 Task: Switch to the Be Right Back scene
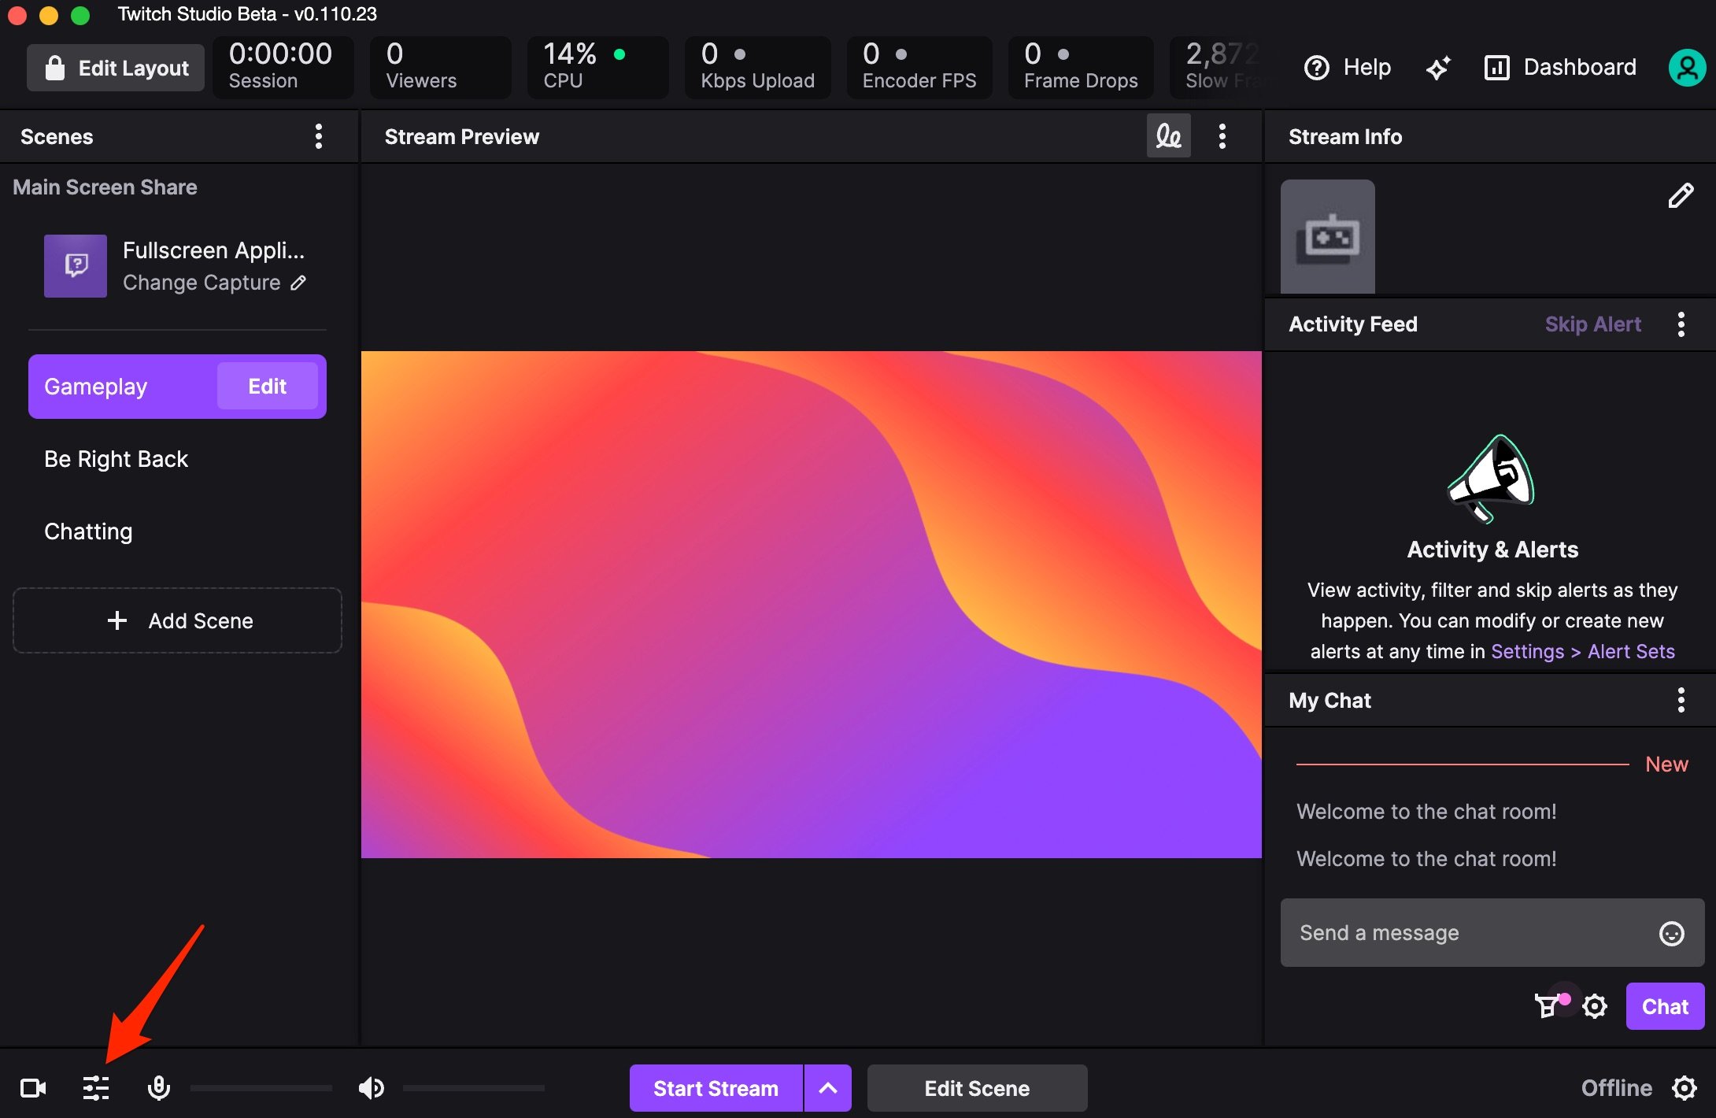coord(116,458)
